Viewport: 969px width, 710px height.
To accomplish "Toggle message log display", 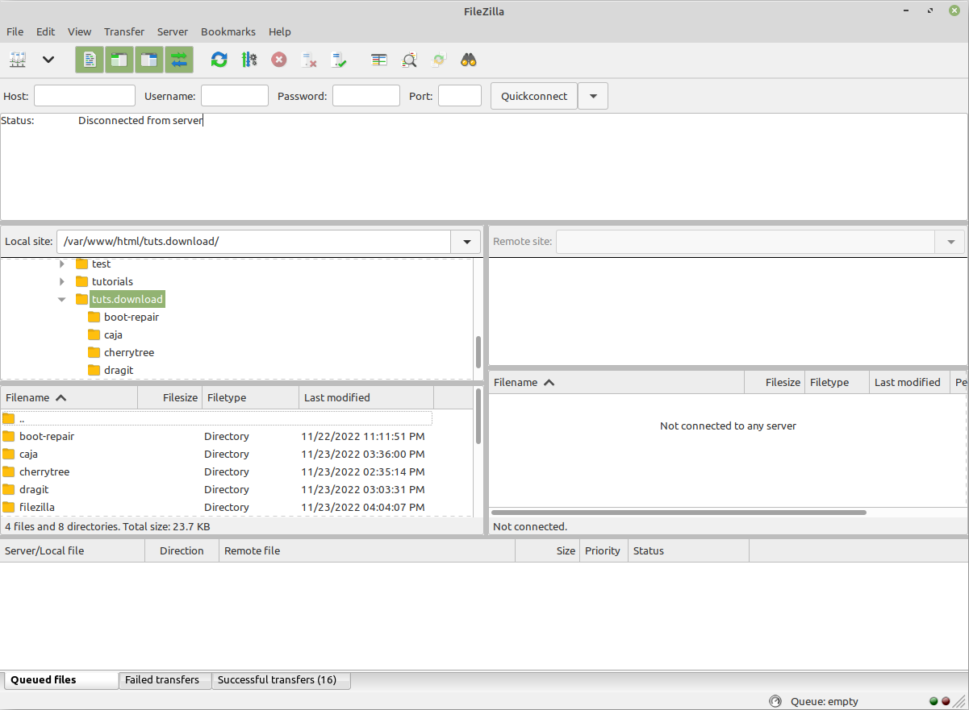I will [x=90, y=60].
